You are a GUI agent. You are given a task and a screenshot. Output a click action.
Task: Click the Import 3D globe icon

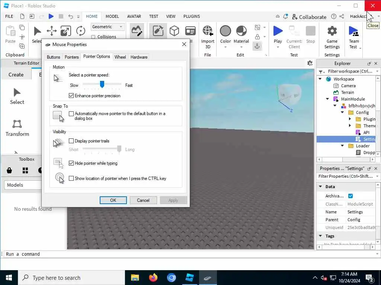coord(208,31)
